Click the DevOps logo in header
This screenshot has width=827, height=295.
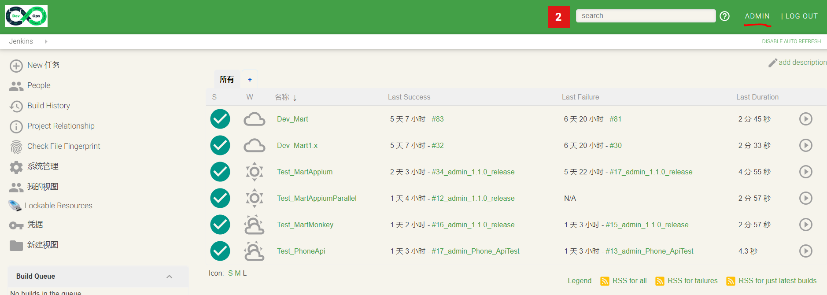26,16
